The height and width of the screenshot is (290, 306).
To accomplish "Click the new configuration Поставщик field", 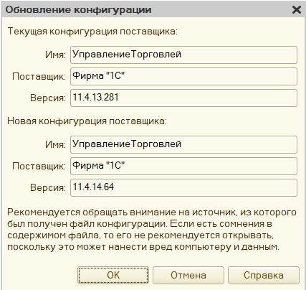I will 183,166.
